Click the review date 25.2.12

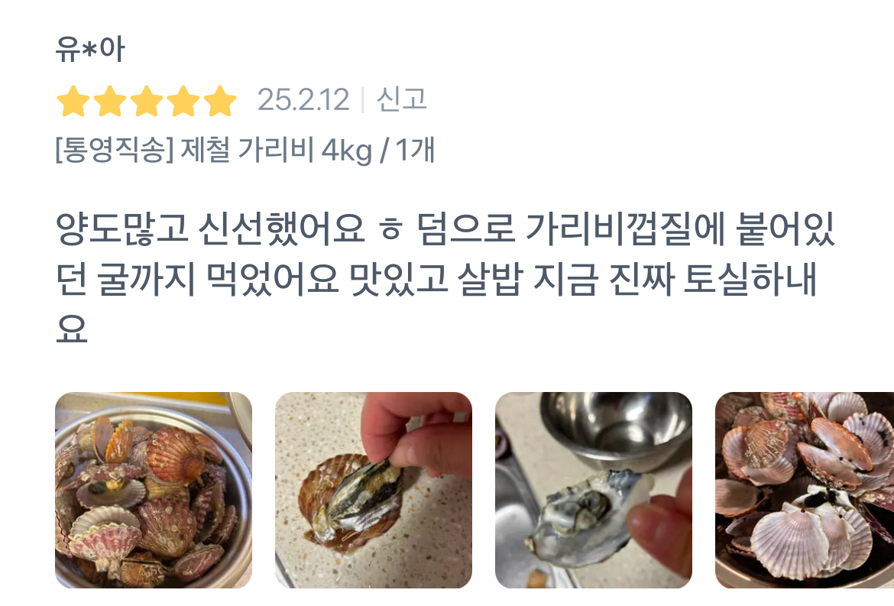303,100
